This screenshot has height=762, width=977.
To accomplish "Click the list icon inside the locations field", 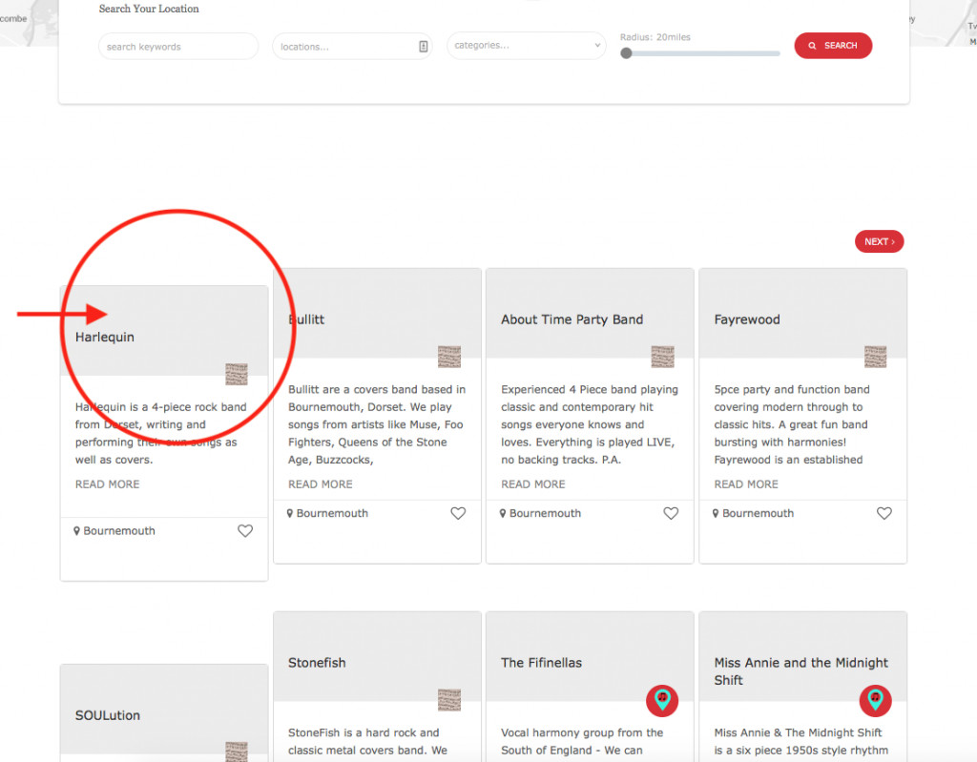I will [423, 45].
